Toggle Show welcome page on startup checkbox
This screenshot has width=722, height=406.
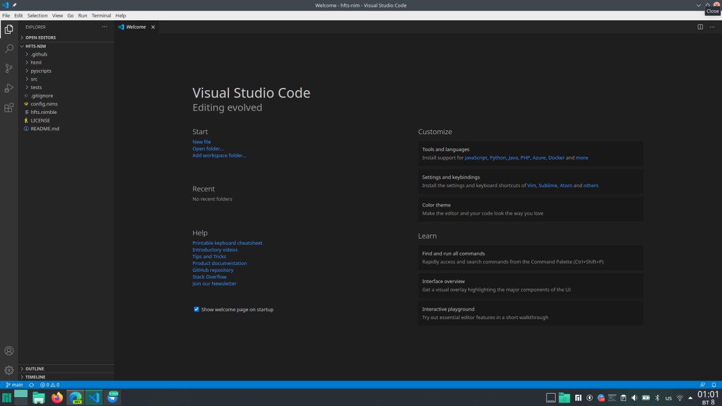click(x=196, y=309)
